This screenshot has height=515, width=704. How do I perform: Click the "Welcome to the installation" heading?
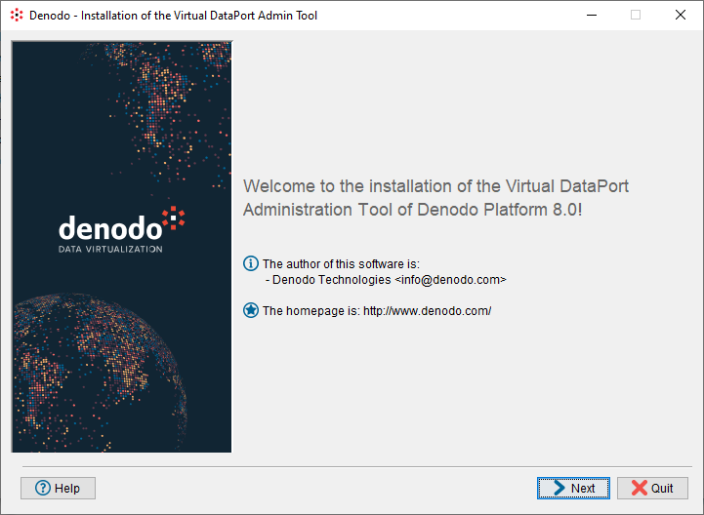tap(435, 198)
